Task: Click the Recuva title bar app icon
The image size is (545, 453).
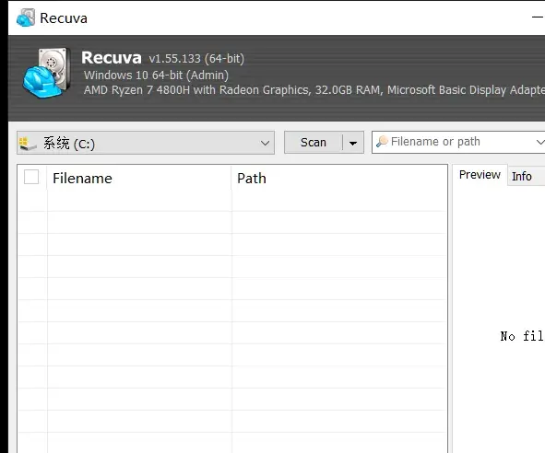Action: tap(26, 17)
